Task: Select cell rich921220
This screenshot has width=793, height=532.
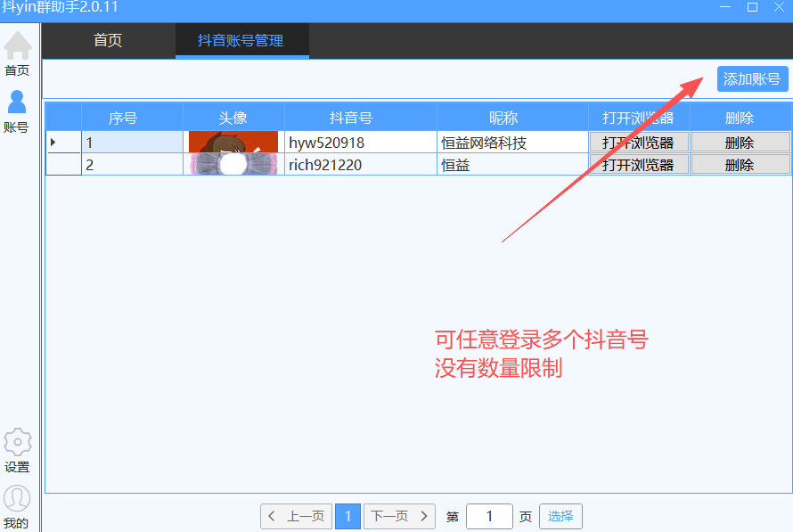Action: coord(361,164)
